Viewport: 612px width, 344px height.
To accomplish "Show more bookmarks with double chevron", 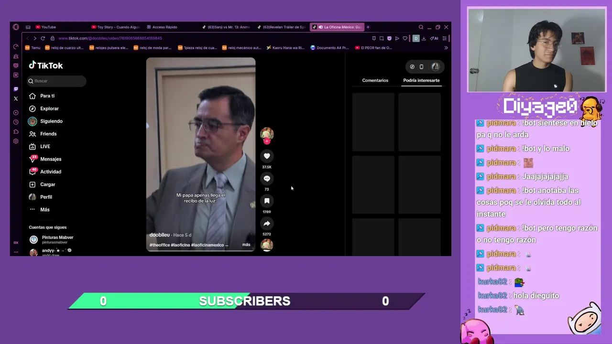I will [x=446, y=48].
